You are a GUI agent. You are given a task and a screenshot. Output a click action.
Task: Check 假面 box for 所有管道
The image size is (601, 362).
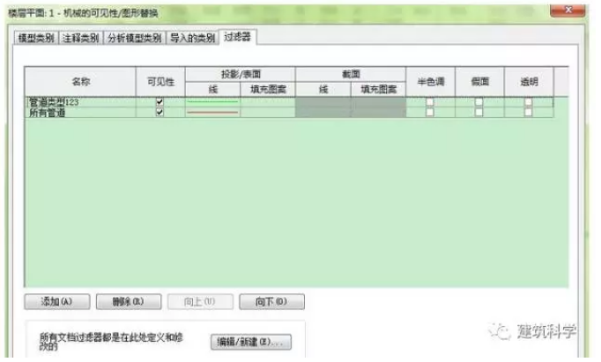[479, 112]
